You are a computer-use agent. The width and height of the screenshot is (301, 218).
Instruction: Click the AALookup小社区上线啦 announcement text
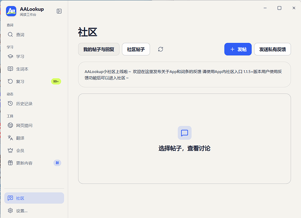[x=183, y=75]
